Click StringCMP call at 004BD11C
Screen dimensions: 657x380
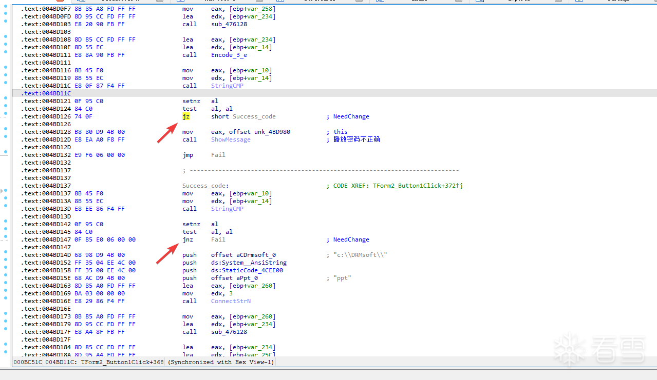[227, 86]
